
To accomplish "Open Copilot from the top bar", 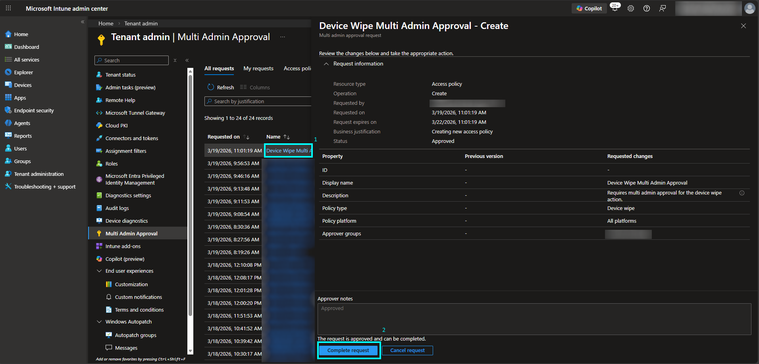I will (589, 8).
